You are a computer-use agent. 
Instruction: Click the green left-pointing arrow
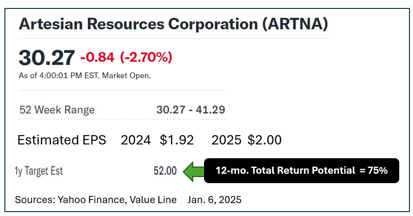pyautogui.click(x=192, y=171)
